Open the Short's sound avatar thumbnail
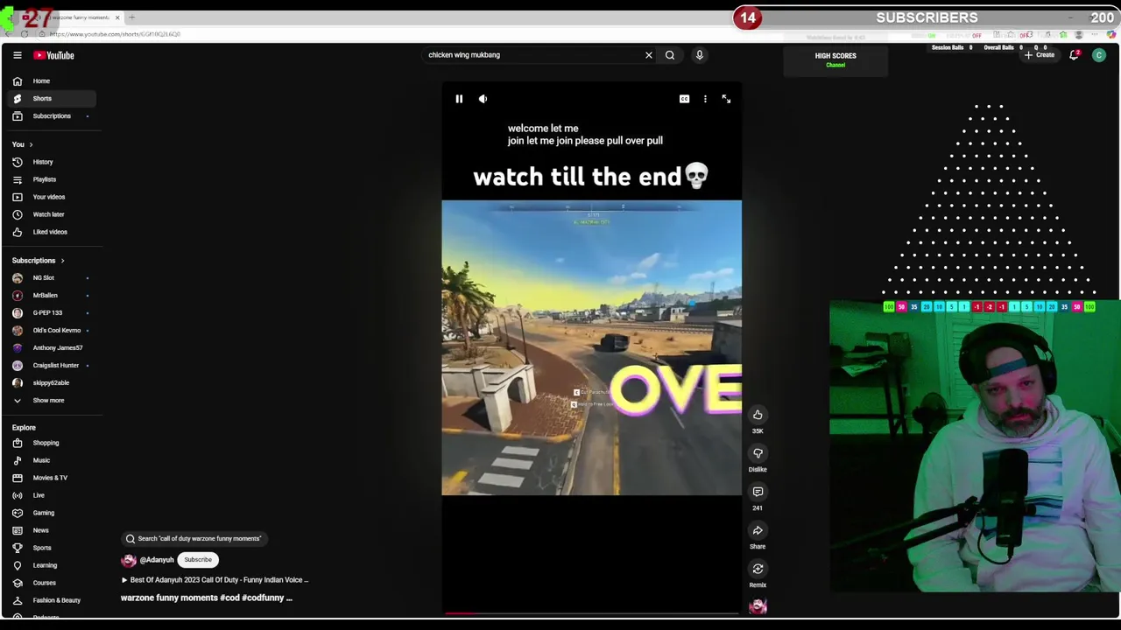The width and height of the screenshot is (1121, 630). [x=758, y=605]
